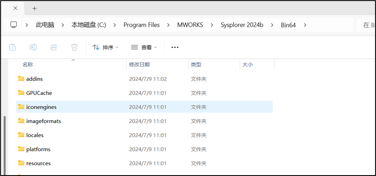Sort by the 大小 column header

(247, 64)
